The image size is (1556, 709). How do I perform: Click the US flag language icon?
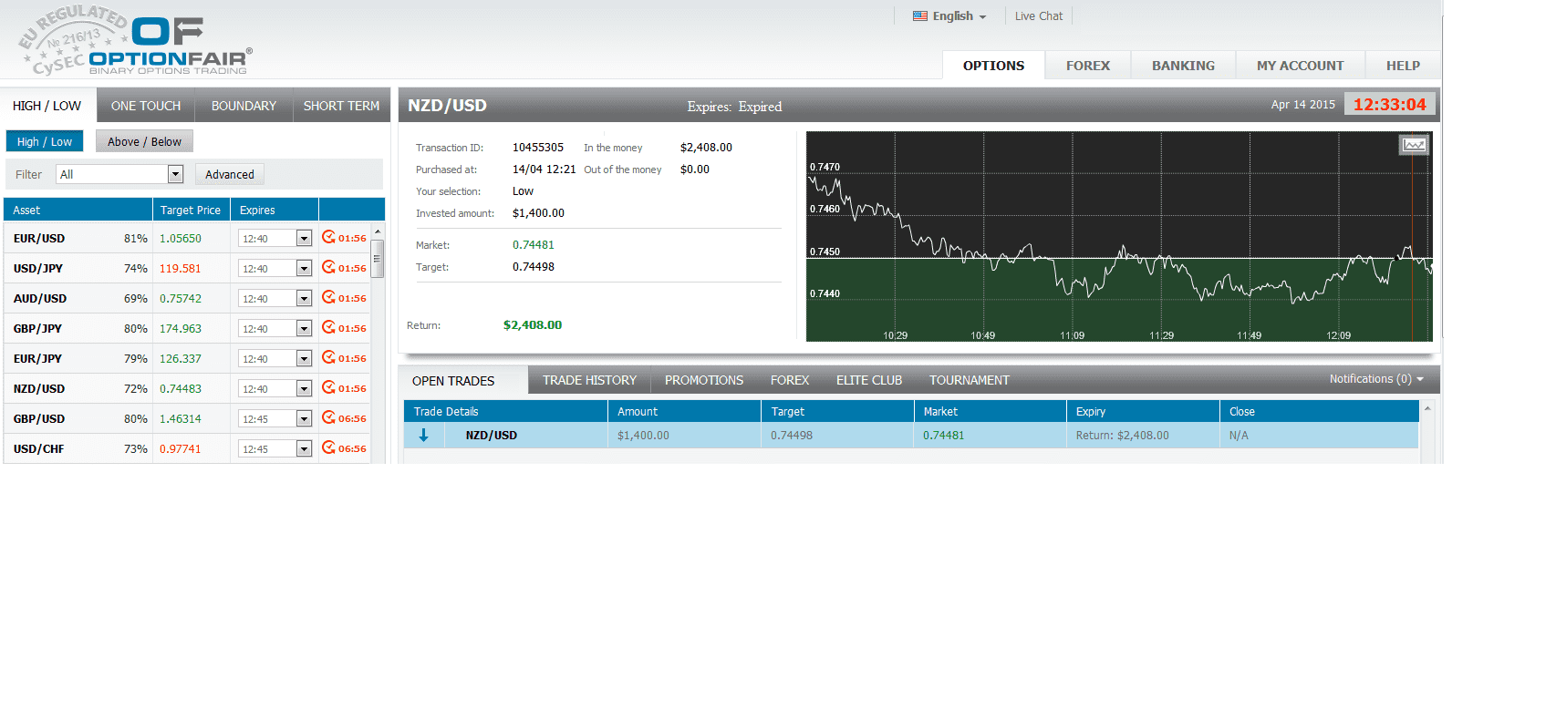tap(919, 16)
